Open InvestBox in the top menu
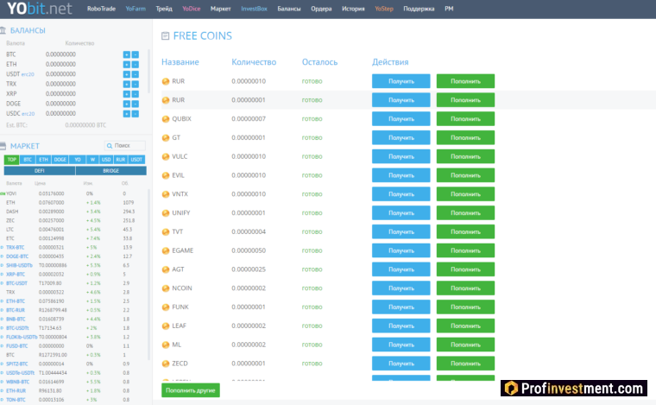The height and width of the screenshot is (405, 656). [254, 9]
